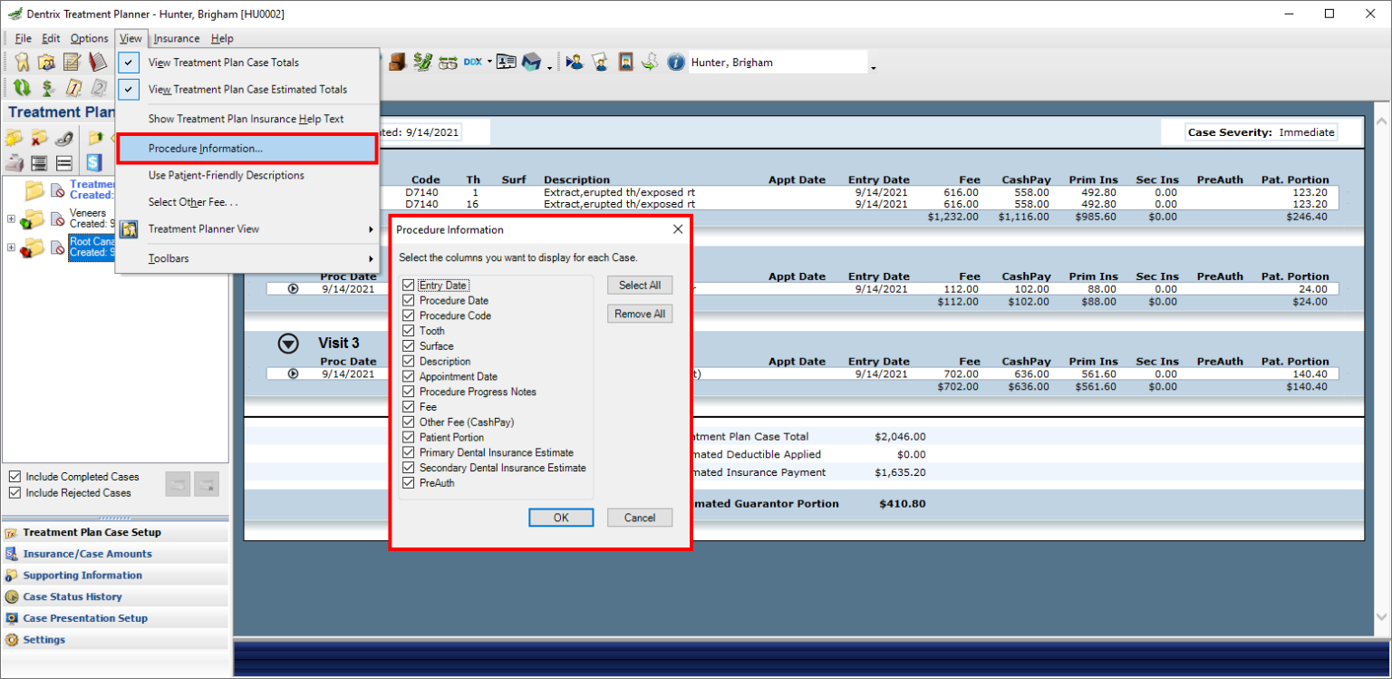Open the Insurance menu
This screenshot has width=1392, height=679.
[176, 38]
